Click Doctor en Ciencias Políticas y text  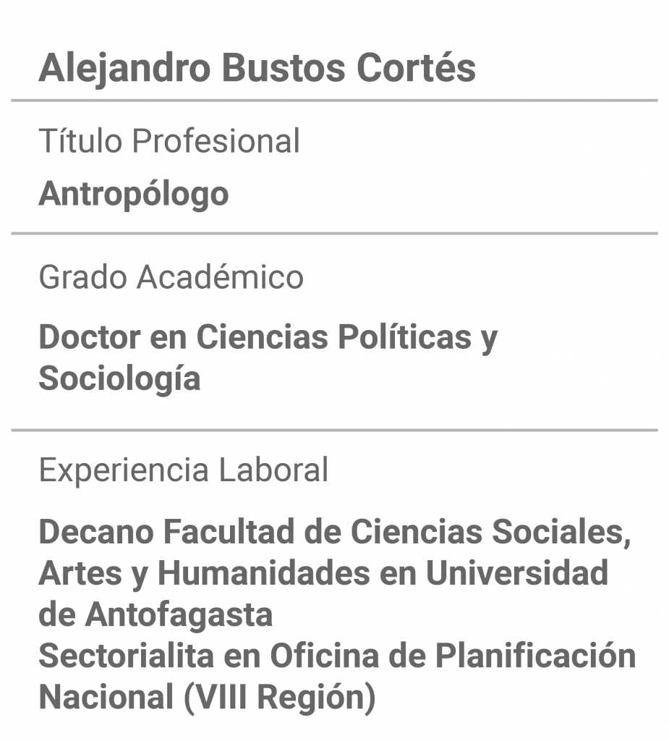(x=268, y=339)
